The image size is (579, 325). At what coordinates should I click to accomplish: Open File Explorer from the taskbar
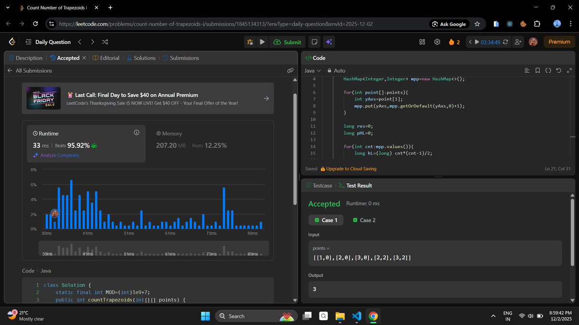point(340,316)
